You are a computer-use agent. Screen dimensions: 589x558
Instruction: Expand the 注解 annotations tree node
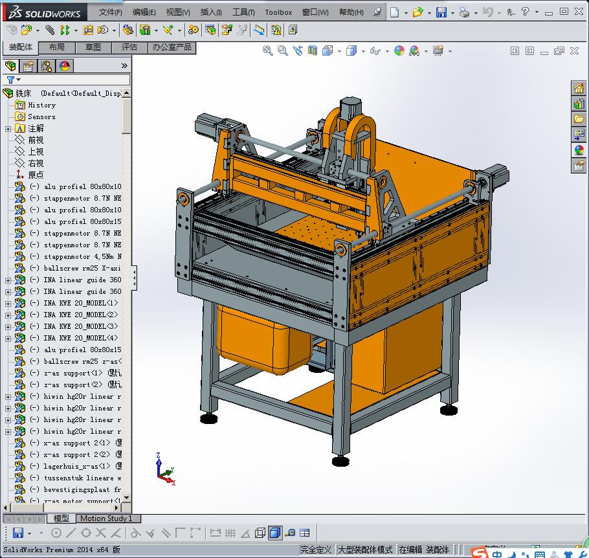pyautogui.click(x=8, y=129)
